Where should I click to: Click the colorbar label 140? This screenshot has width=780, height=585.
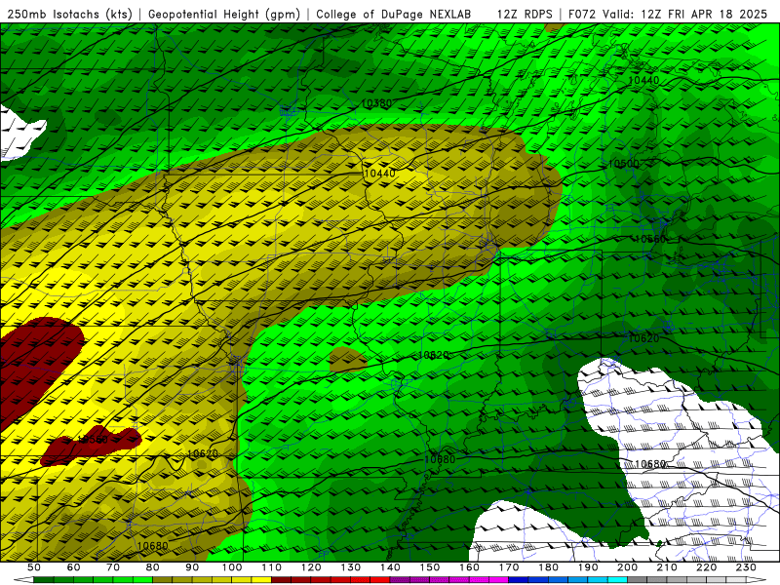tap(390, 567)
